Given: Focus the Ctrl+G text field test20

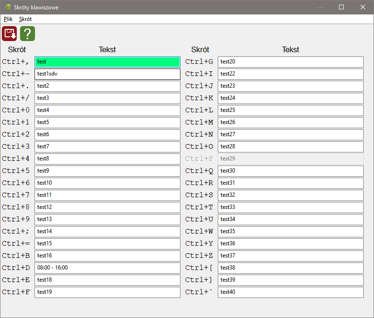Looking at the screenshot, I should point(290,62).
